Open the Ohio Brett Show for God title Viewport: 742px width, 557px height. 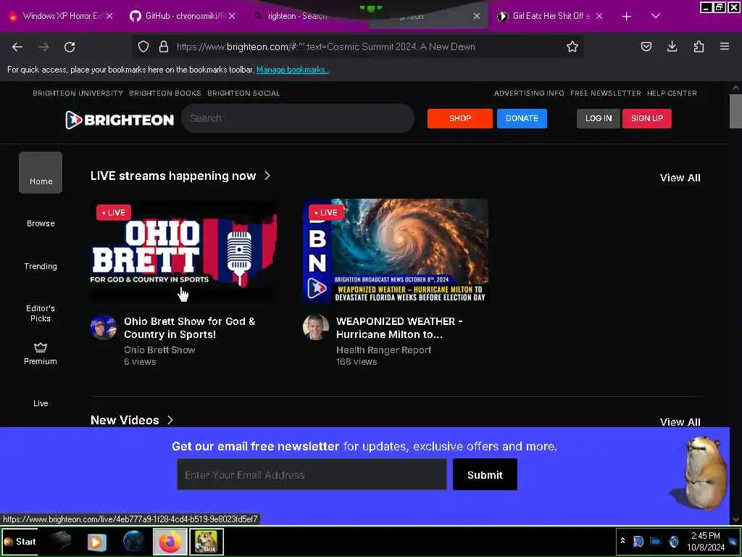point(189,328)
